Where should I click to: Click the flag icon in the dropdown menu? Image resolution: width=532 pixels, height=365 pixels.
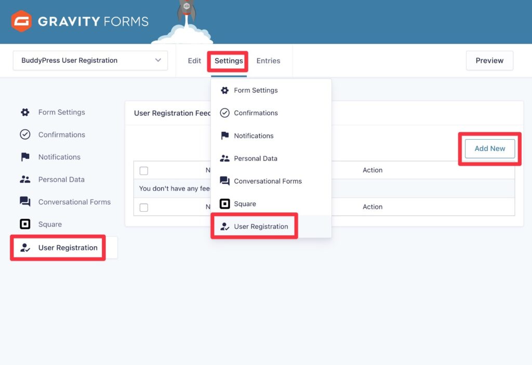[224, 136]
